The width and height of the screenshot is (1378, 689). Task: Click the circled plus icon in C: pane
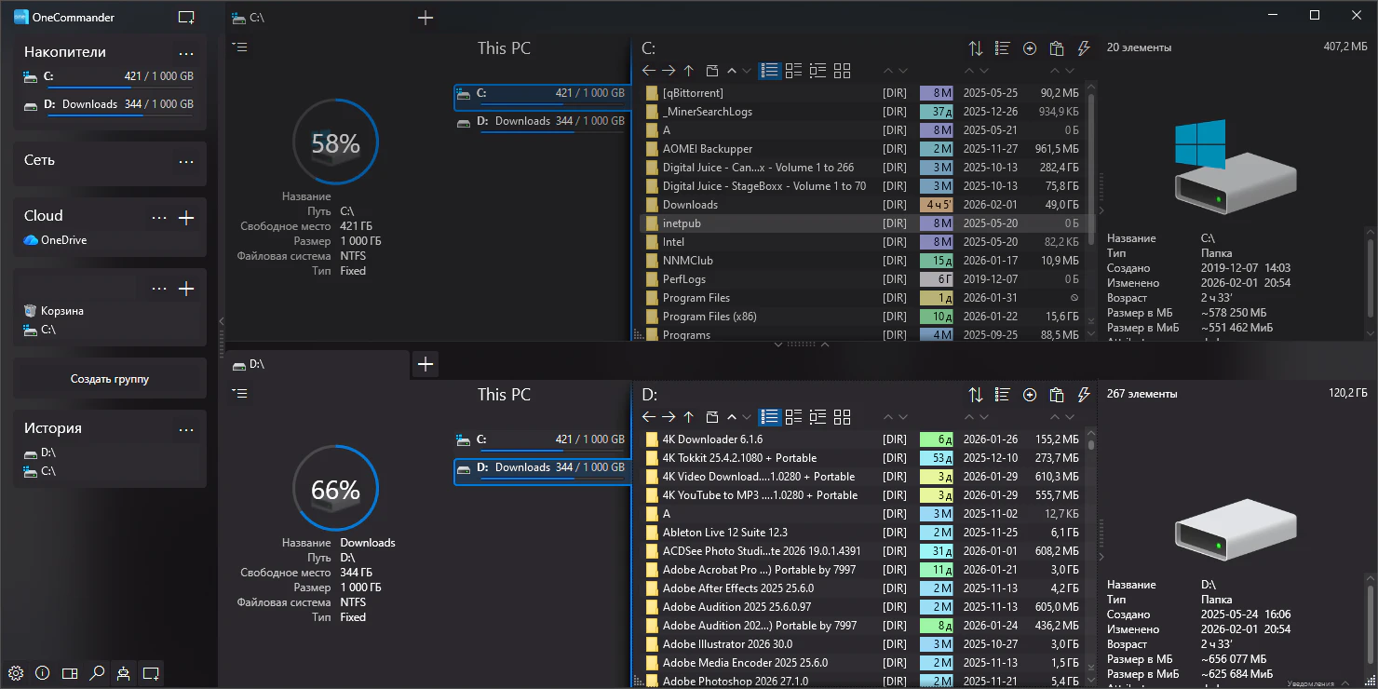tap(1030, 48)
